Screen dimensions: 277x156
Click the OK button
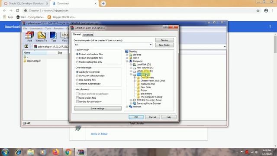tap(136, 117)
